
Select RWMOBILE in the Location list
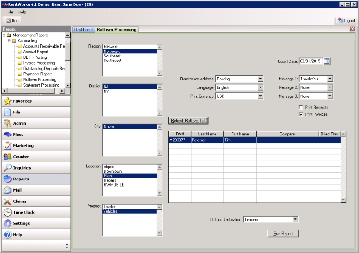(x=130, y=185)
